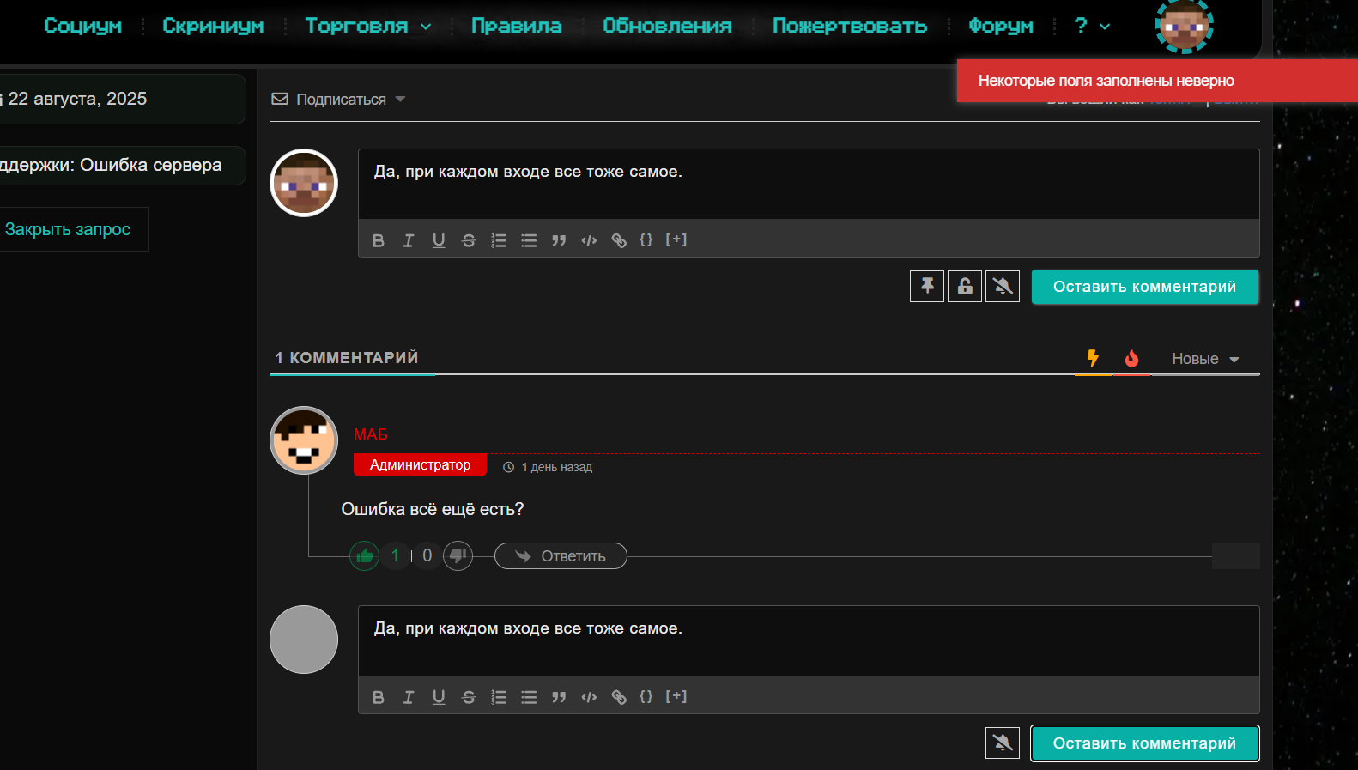
Task: Toggle the crossed-out bell in the bottom reply form
Action: click(1003, 743)
